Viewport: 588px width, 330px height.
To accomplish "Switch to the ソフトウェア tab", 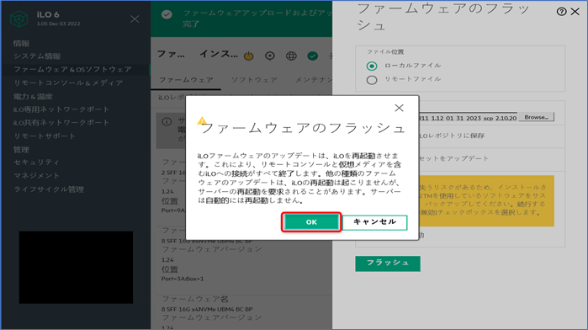I will click(254, 80).
